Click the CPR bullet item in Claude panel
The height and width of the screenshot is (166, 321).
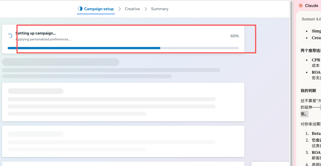click(316, 60)
